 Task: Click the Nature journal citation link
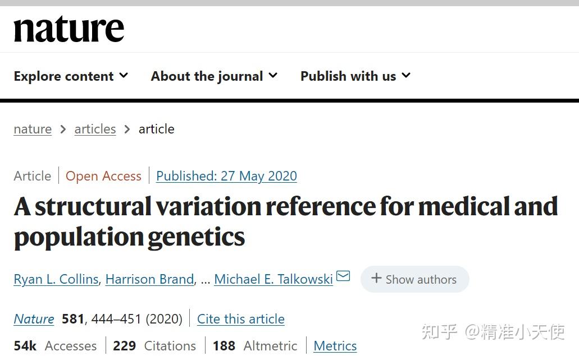[34, 319]
